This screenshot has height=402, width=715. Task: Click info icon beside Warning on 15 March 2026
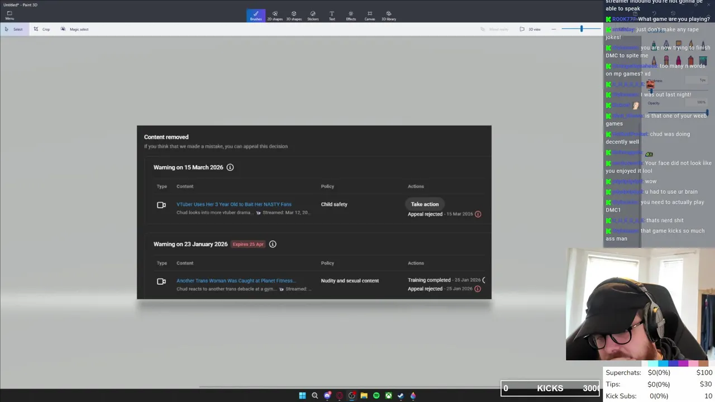(x=230, y=167)
